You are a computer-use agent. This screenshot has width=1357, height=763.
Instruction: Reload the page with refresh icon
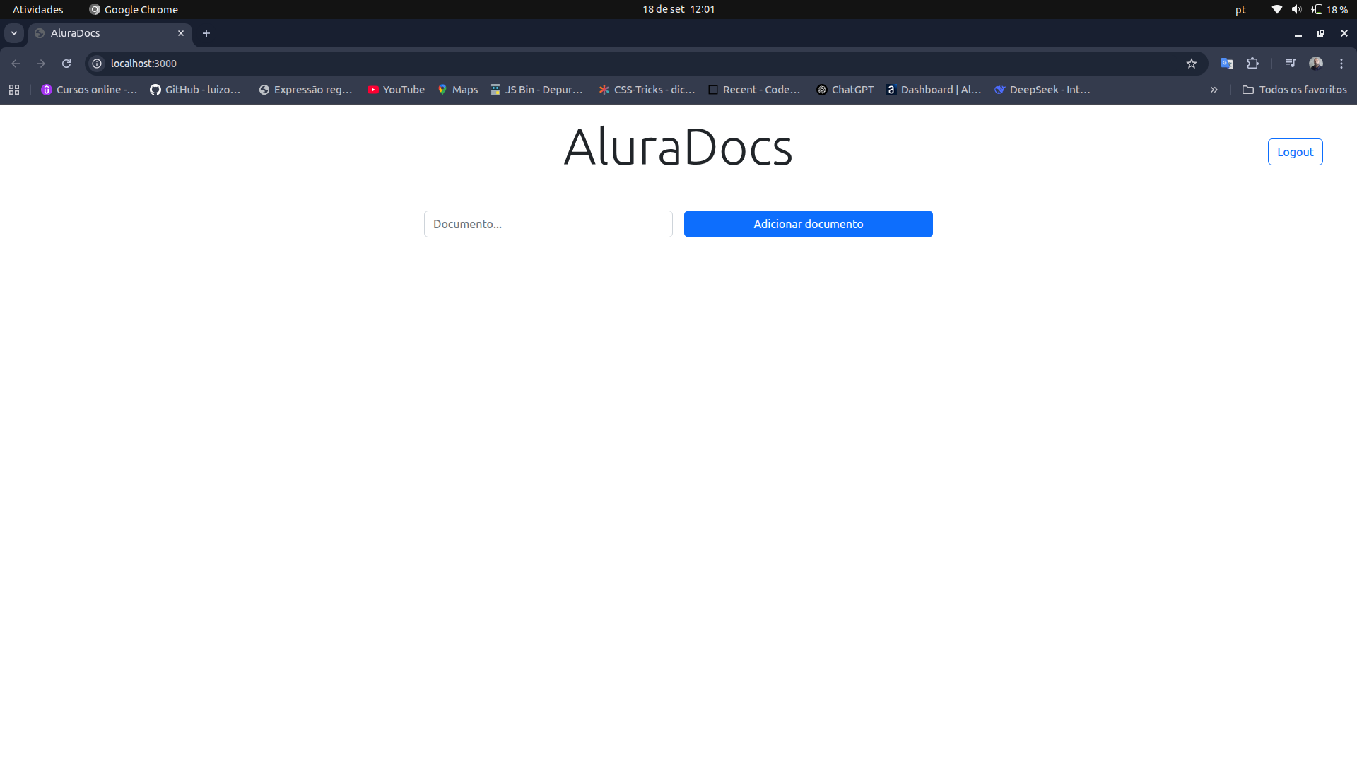coord(66,64)
